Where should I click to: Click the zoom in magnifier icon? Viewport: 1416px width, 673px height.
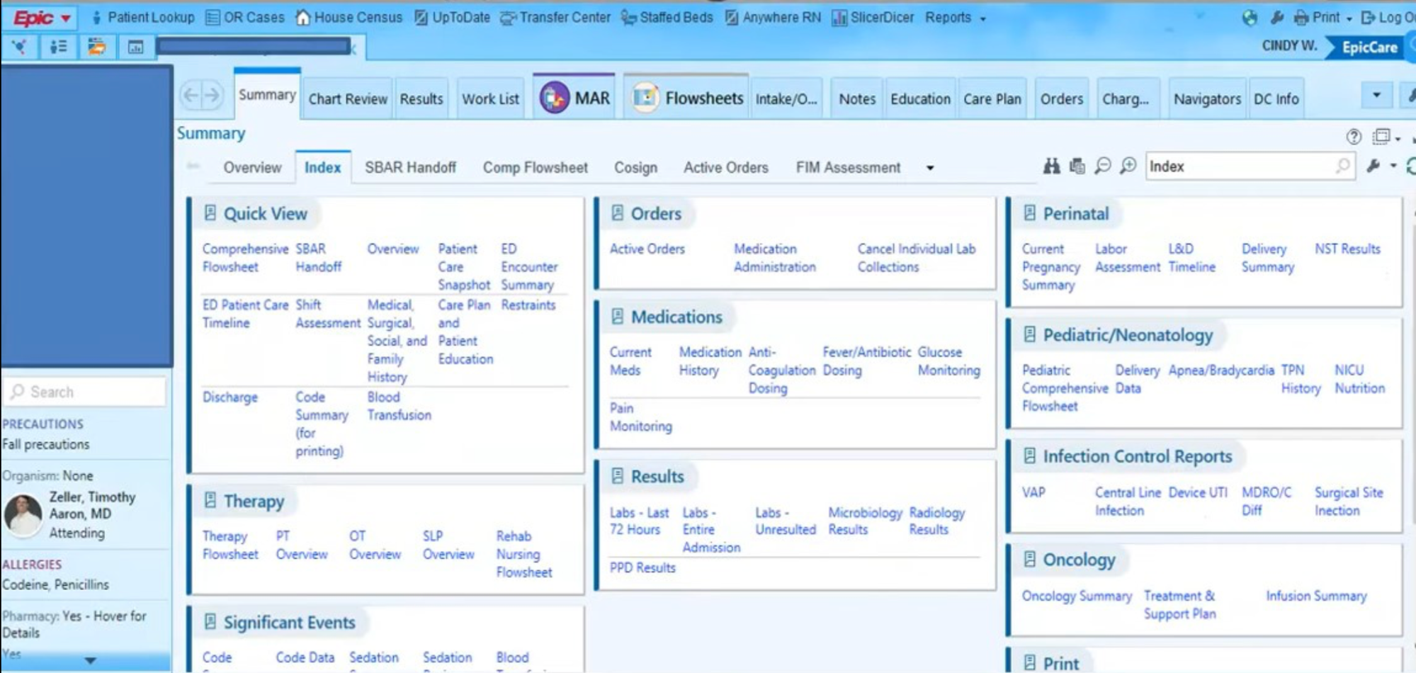(x=1128, y=166)
